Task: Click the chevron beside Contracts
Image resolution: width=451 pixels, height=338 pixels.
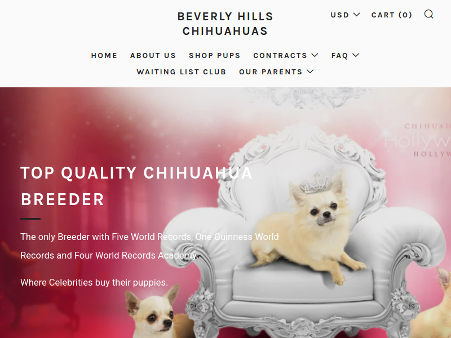Action: [315, 55]
